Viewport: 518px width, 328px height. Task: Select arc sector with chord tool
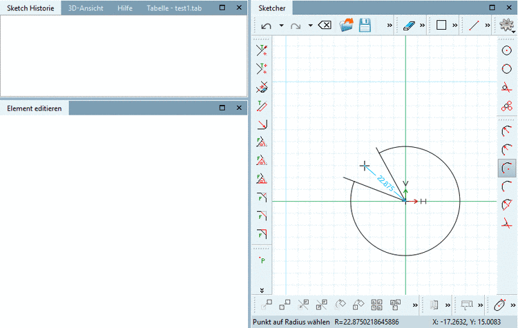point(507,205)
